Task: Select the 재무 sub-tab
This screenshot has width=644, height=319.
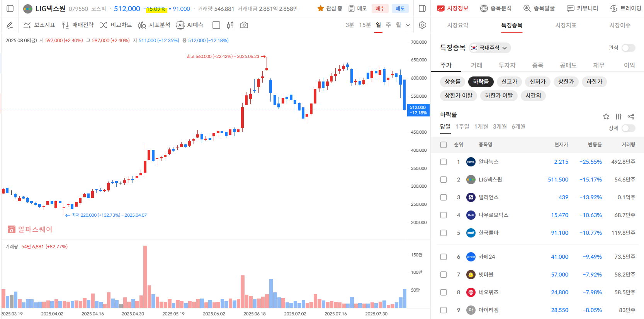Action: [599, 65]
